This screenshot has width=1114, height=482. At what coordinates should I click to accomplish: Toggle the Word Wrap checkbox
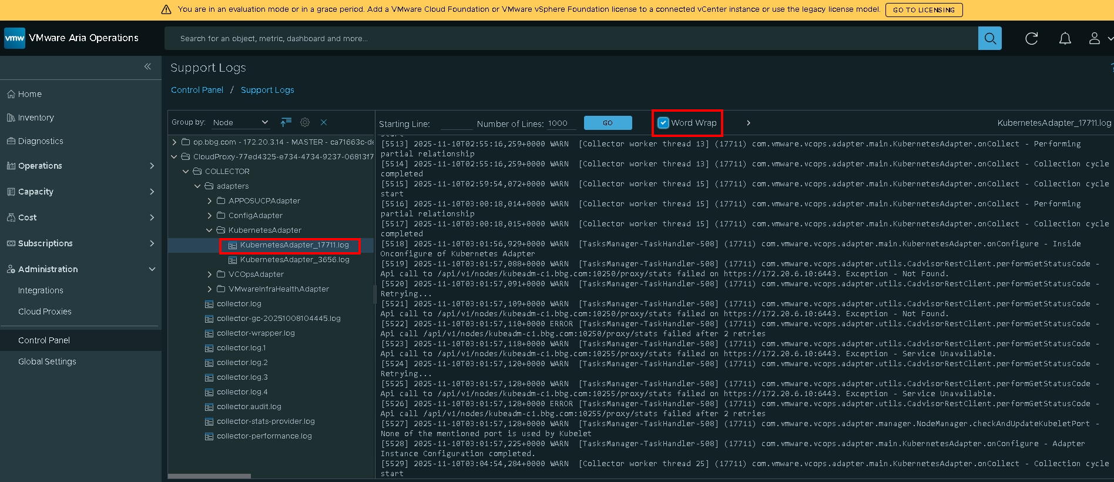coord(663,123)
